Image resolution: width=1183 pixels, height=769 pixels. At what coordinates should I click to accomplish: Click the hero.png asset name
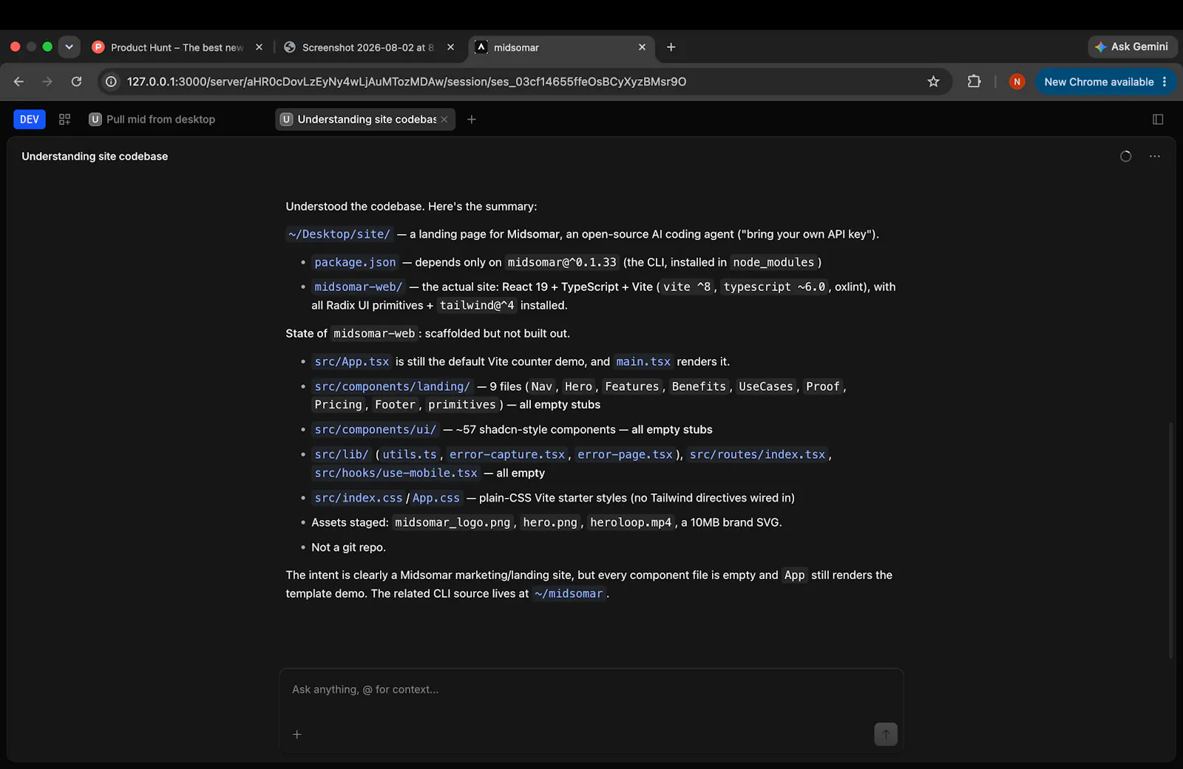[x=550, y=522]
